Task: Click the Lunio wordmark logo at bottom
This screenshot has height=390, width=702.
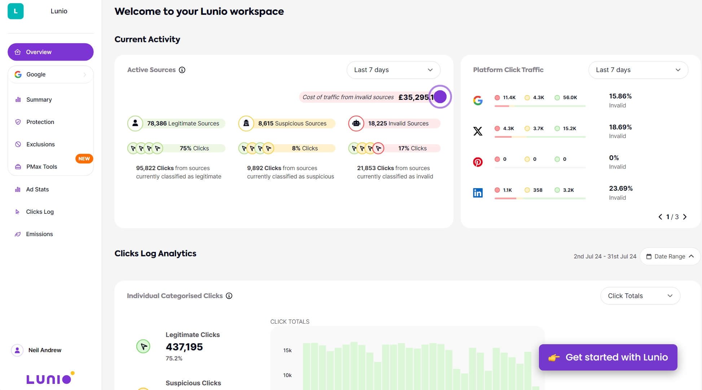Action: [x=51, y=378]
